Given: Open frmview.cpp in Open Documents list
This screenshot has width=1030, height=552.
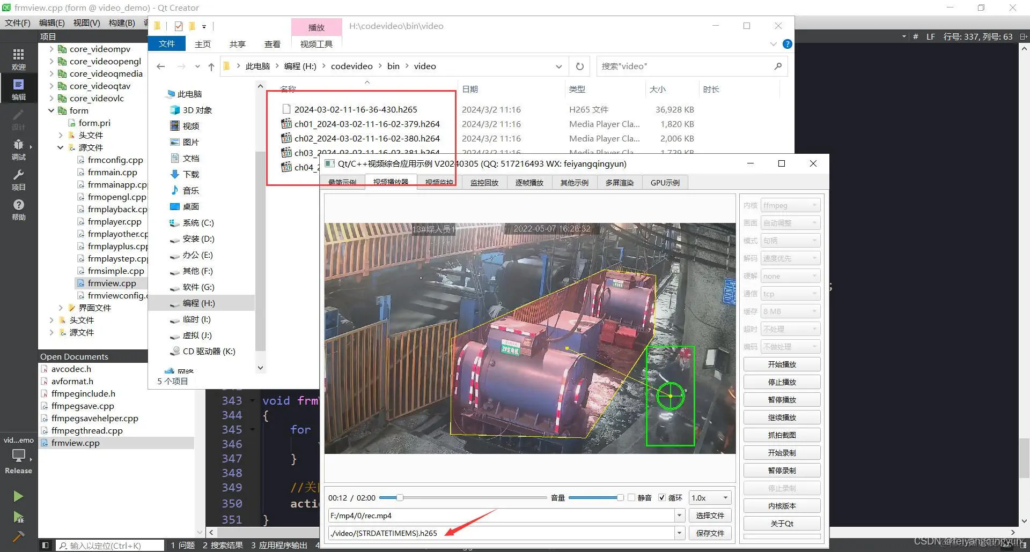Looking at the screenshot, I should 75,443.
